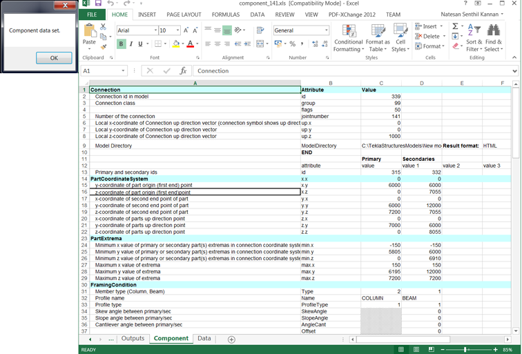Click the font color red A swatch
This screenshot has width=522, height=354.
(x=190, y=44)
